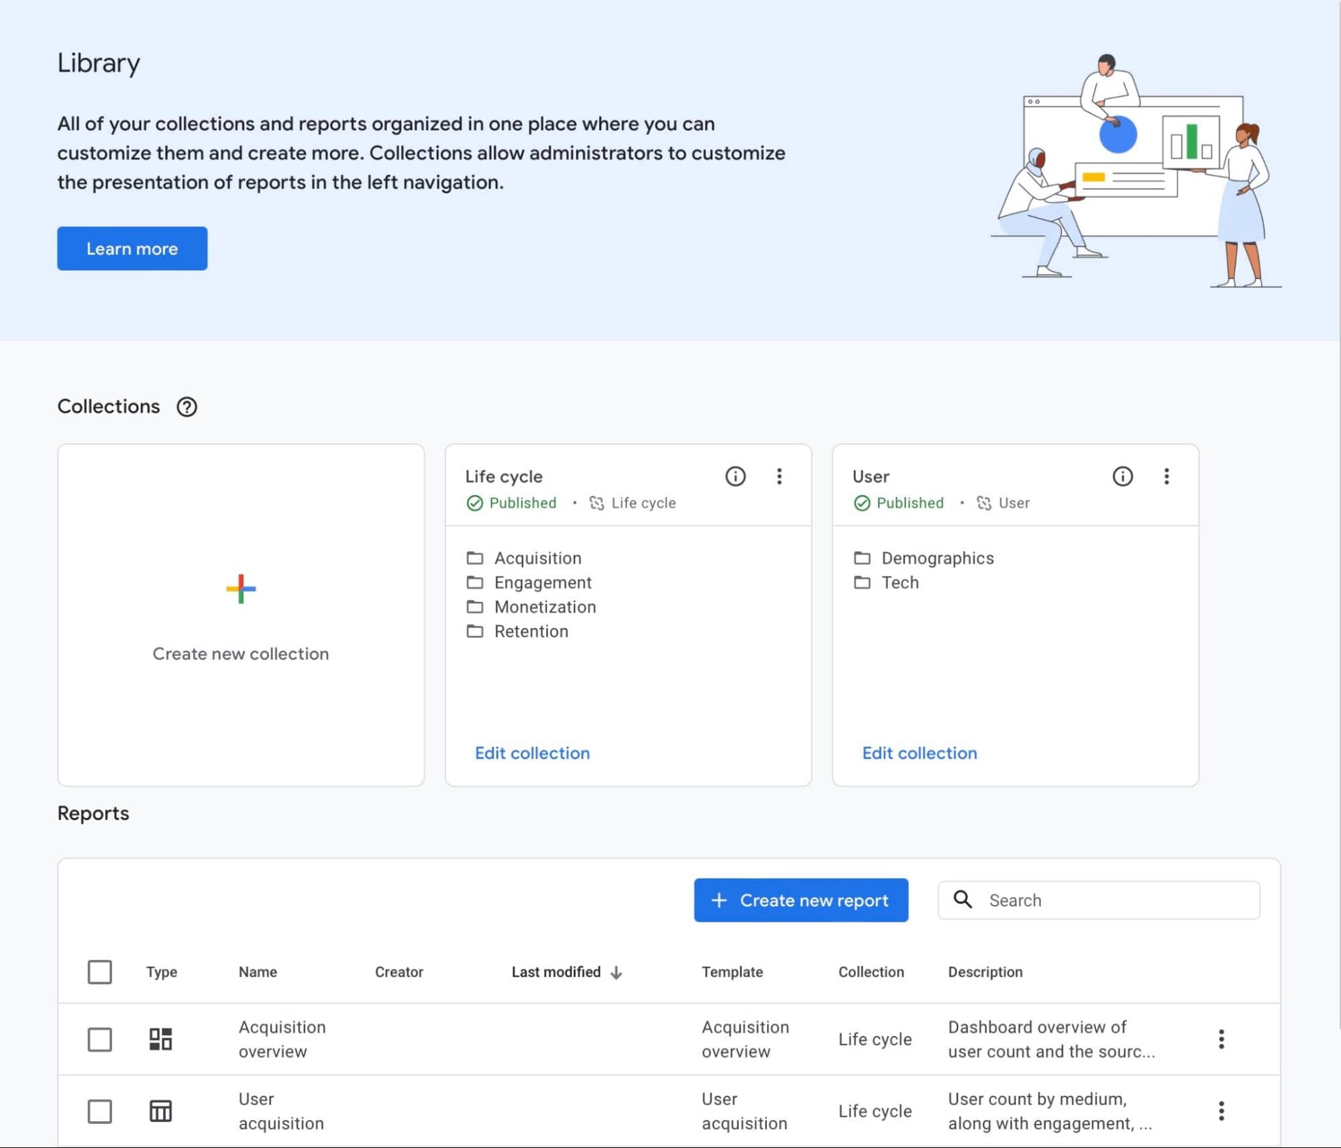Open more options for User acquisition report
This screenshot has width=1341, height=1148.
pos(1221,1111)
